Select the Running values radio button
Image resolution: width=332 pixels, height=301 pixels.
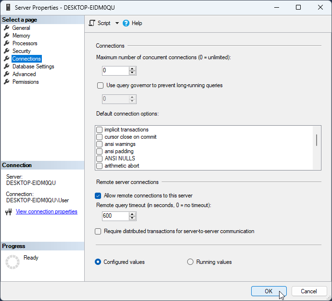[190, 262]
